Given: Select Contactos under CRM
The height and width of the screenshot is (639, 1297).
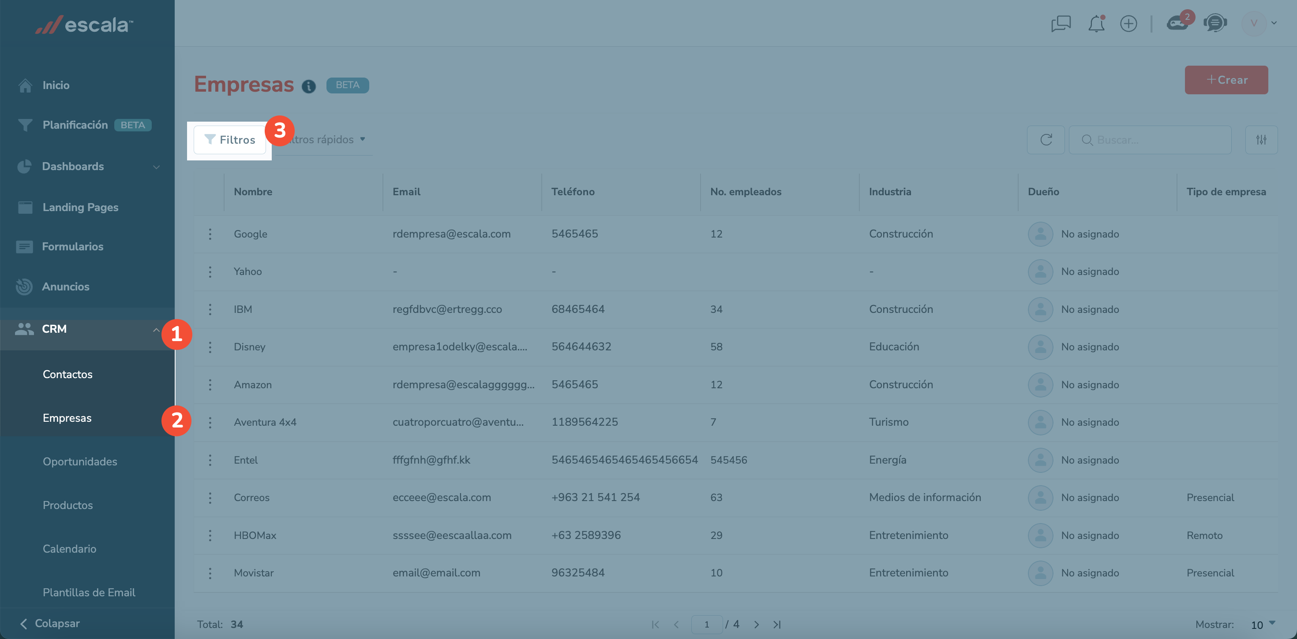Looking at the screenshot, I should [x=67, y=374].
